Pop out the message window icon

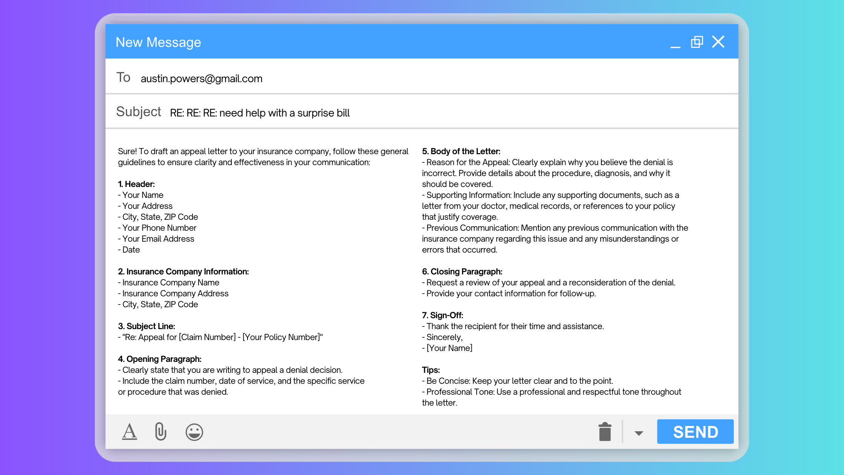(x=697, y=42)
